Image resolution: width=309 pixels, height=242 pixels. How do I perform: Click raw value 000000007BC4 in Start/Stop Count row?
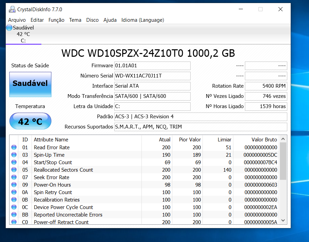coord(260,162)
